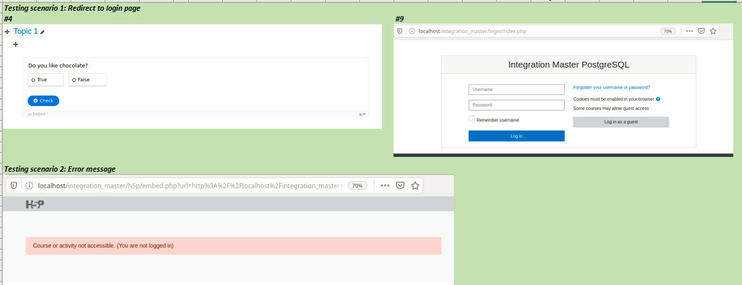Click Log in as a guest button
This screenshot has width=742, height=285.
tap(621, 122)
